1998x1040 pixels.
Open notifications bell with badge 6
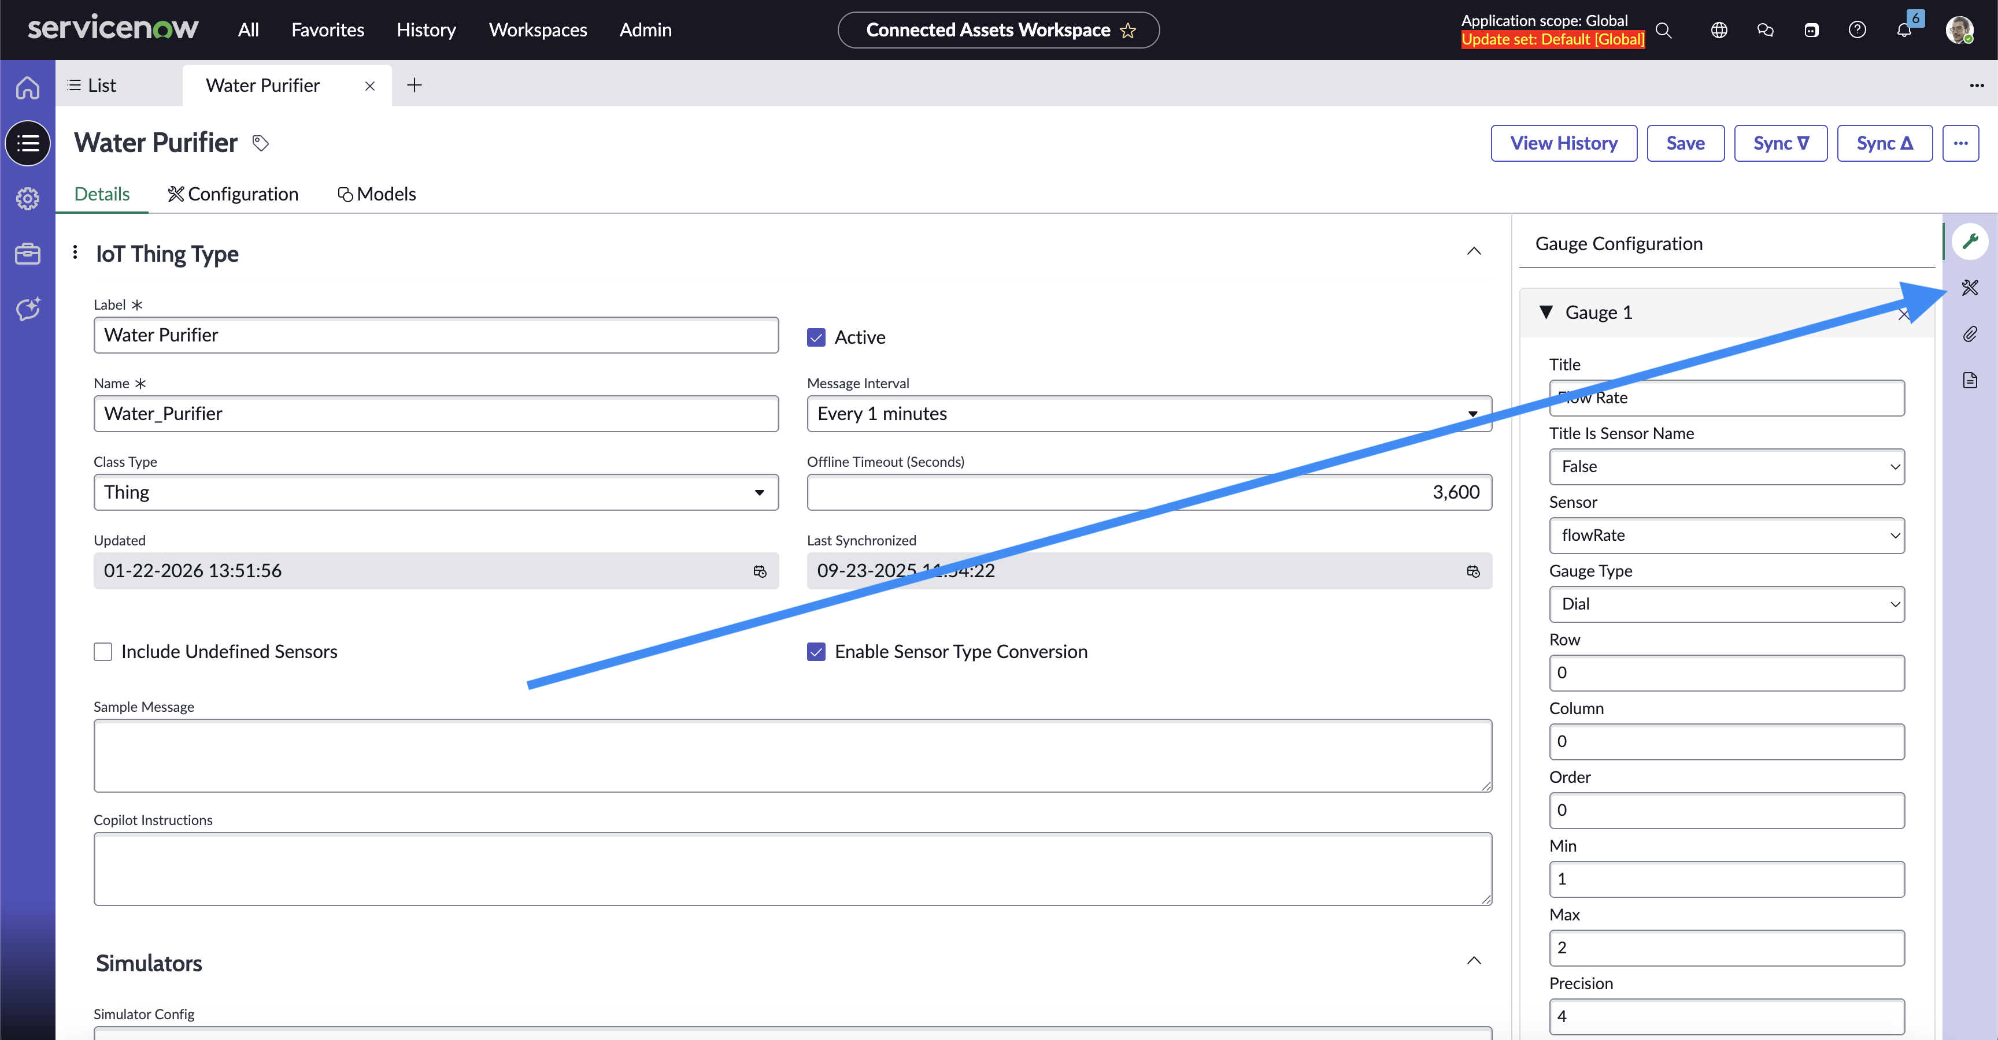click(1904, 30)
